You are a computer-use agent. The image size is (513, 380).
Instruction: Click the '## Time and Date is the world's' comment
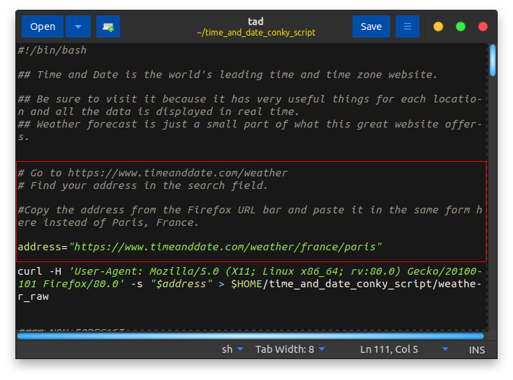228,75
